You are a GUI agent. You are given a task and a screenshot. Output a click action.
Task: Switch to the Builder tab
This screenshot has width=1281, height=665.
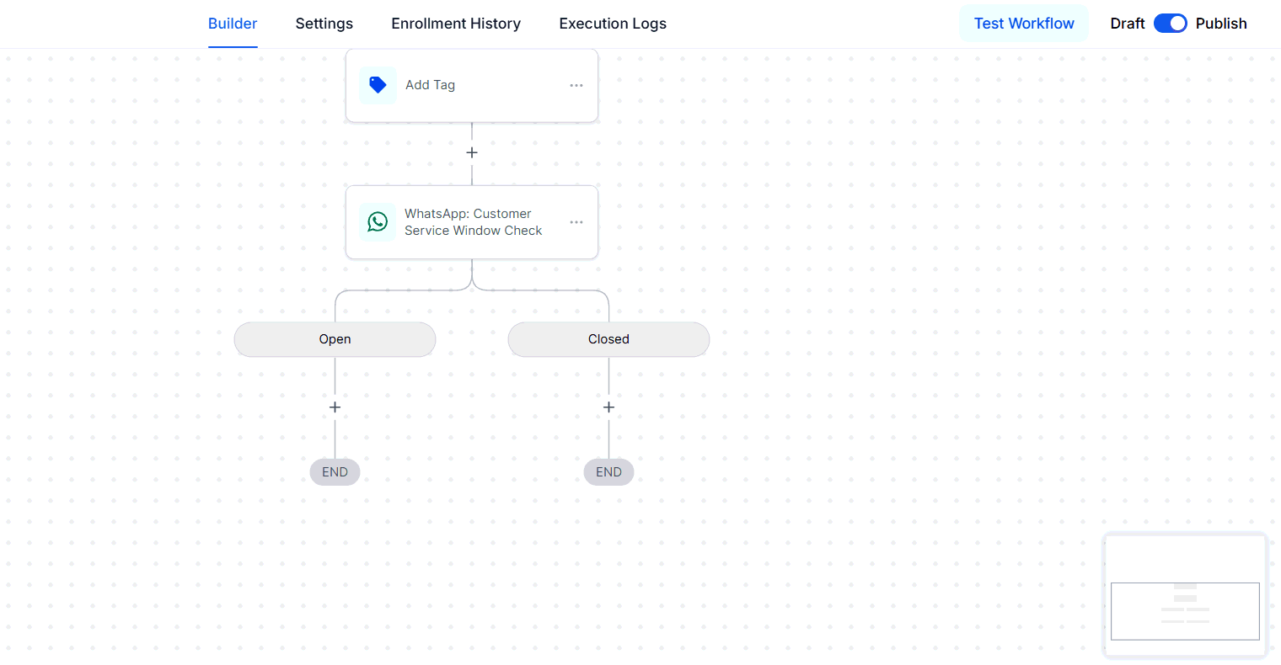pyautogui.click(x=233, y=24)
